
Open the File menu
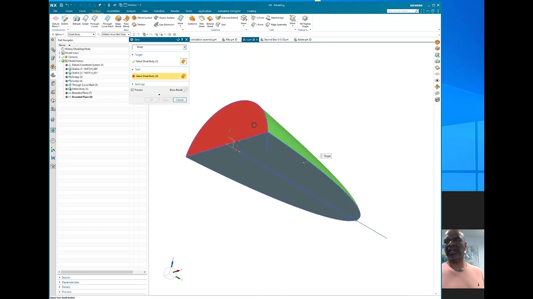(55, 11)
